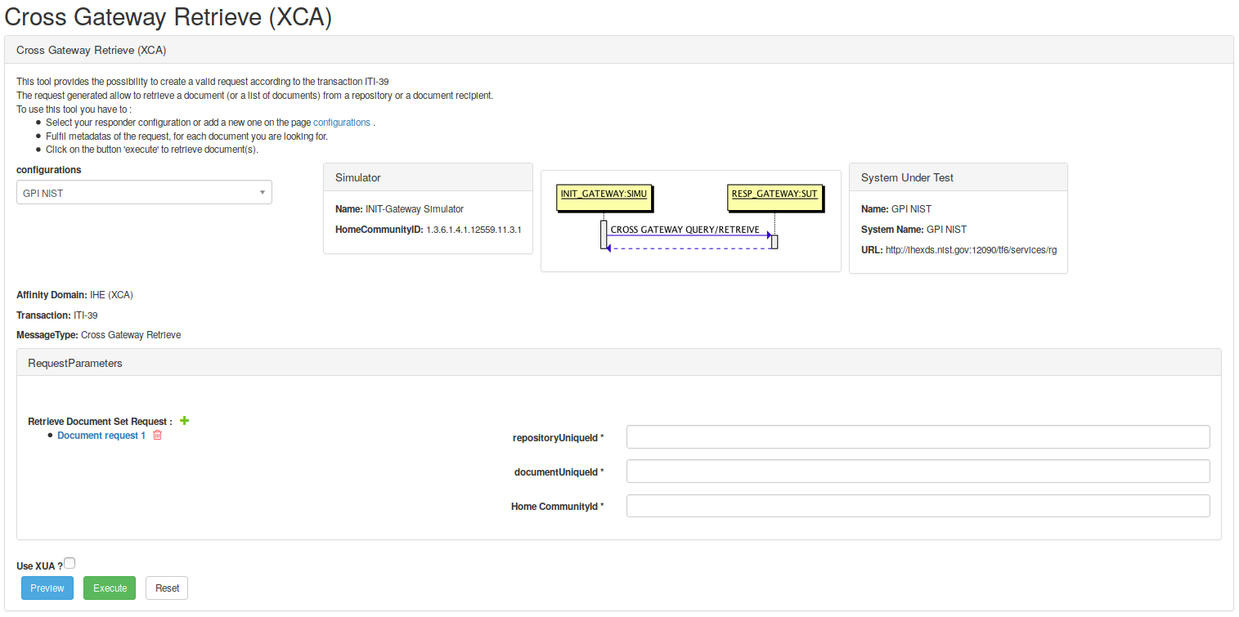Image resolution: width=1239 pixels, height=617 pixels.
Task: Delete Document request 1 with trash icon
Action: (x=158, y=436)
